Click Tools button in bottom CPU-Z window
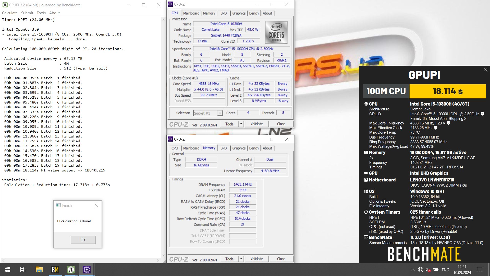The height and width of the screenshot is (276, 490). tap(229, 259)
